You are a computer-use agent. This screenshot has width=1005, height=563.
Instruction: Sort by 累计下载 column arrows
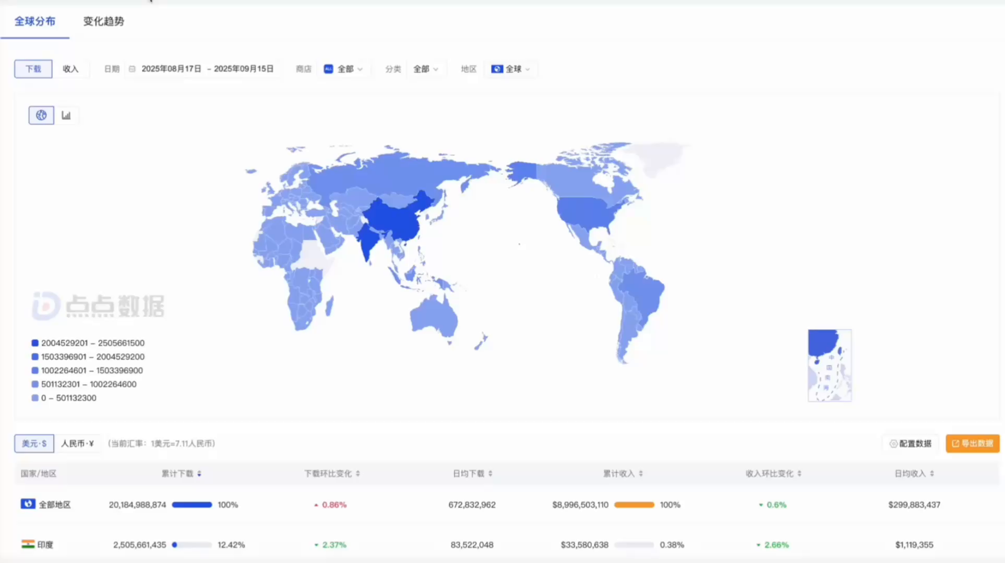pyautogui.click(x=199, y=474)
